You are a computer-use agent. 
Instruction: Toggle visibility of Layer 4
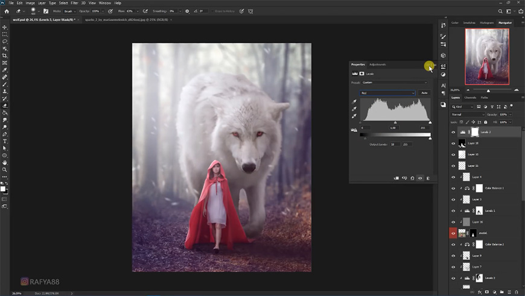click(453, 177)
